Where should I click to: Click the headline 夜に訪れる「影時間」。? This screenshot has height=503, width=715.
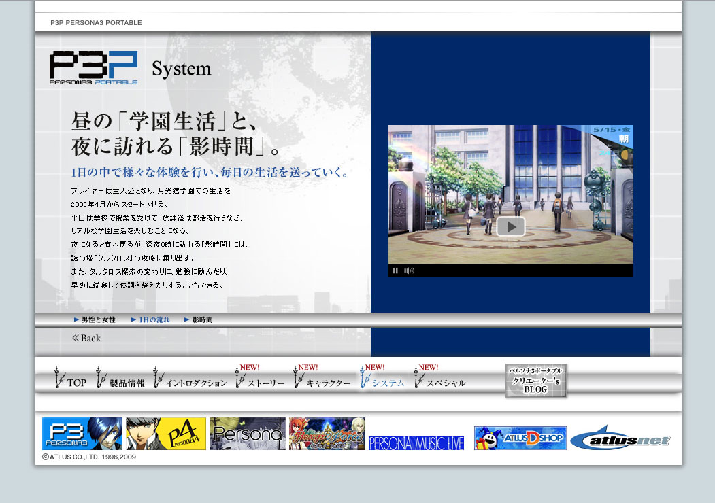[x=176, y=146]
